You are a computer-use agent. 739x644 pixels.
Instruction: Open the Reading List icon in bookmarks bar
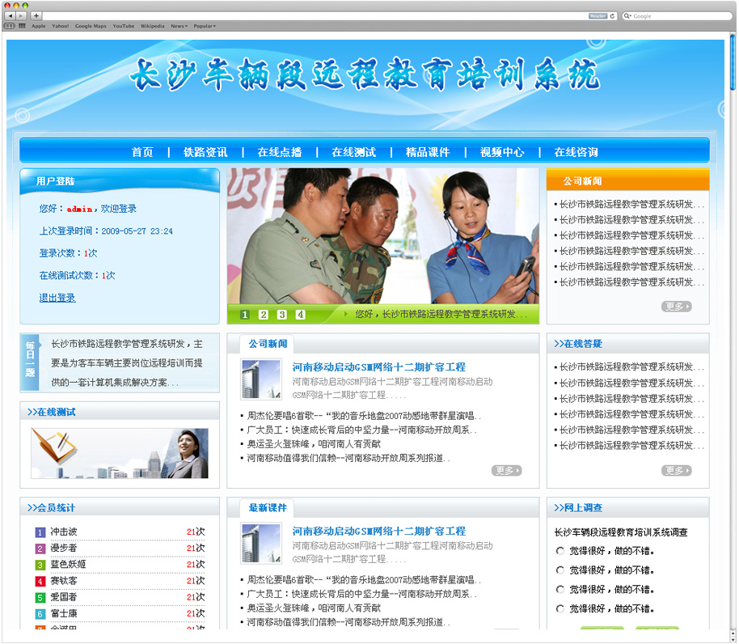pyautogui.click(x=10, y=26)
